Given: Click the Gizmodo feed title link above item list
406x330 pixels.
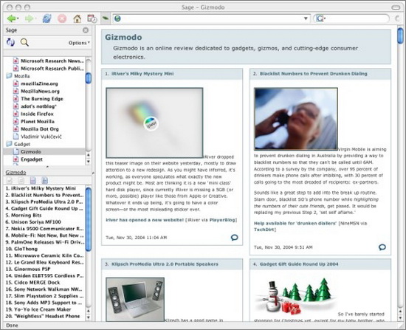Looking at the screenshot, I should pyautogui.click(x=16, y=172).
